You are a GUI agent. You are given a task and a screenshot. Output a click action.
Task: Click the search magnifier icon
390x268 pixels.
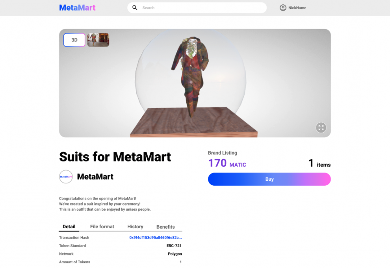pos(135,8)
